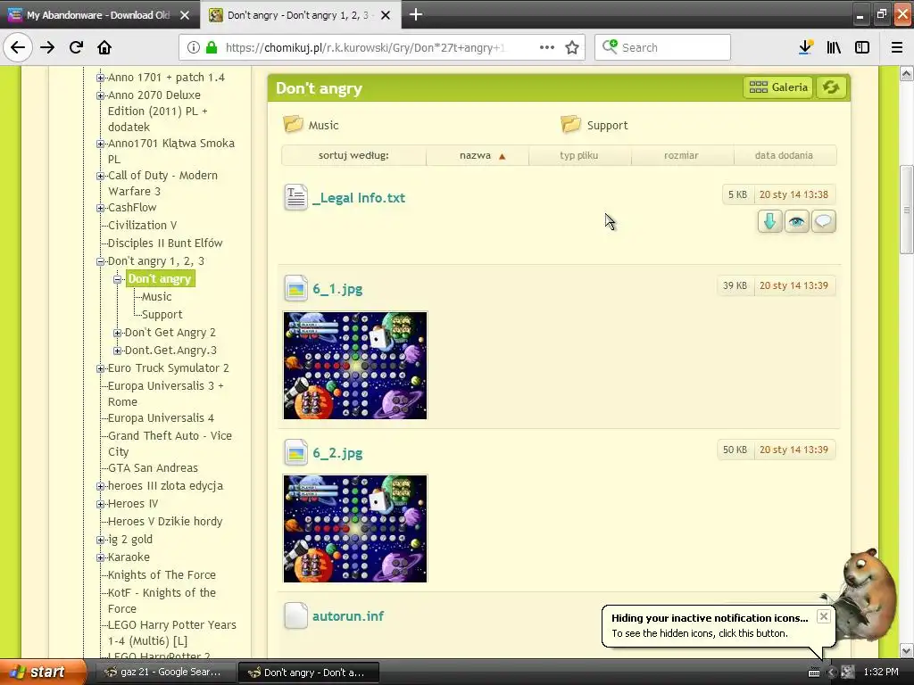Expand Anno1701 Klątwa Smoka PL folder
This screenshot has height=685, width=914.
pos(100,144)
